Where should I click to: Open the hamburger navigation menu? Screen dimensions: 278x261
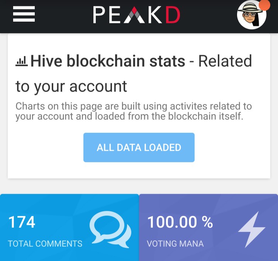click(x=24, y=14)
